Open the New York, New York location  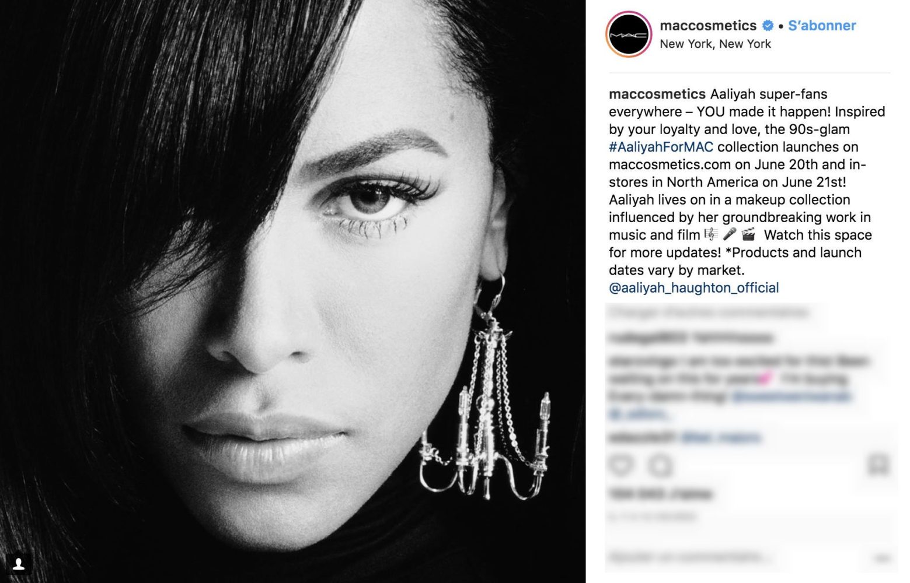pyautogui.click(x=715, y=44)
